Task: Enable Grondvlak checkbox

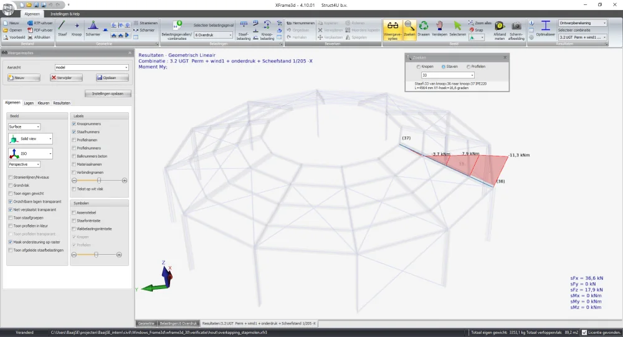Action: (11, 185)
